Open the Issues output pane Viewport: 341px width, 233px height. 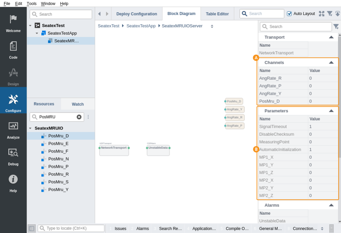point(120,229)
